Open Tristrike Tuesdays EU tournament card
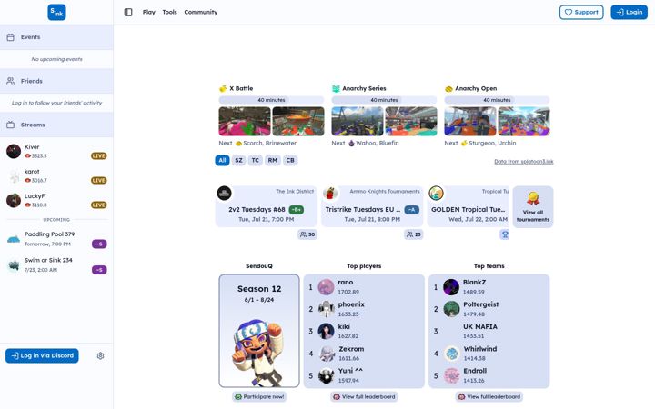This screenshot has width=655, height=409. (372, 206)
